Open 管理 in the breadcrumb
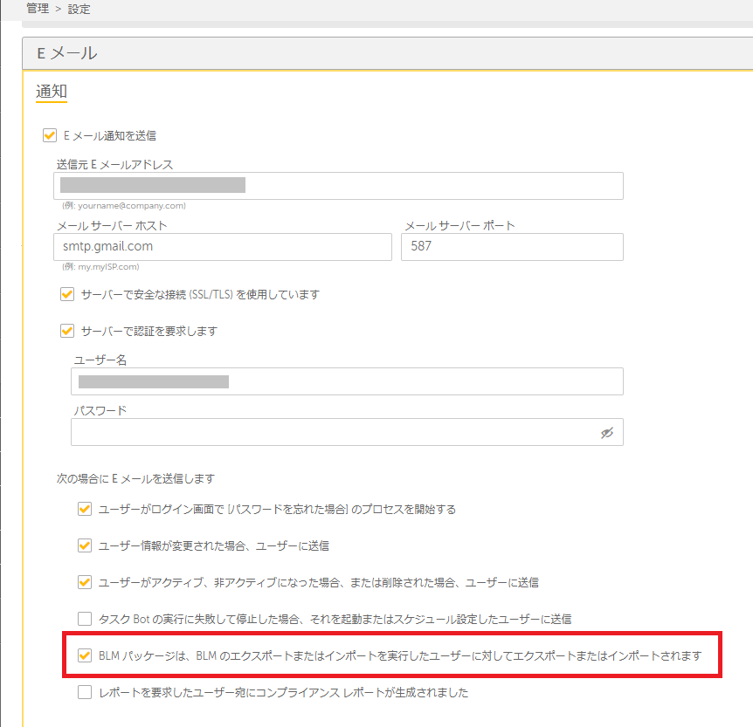The height and width of the screenshot is (727, 753). pyautogui.click(x=38, y=9)
